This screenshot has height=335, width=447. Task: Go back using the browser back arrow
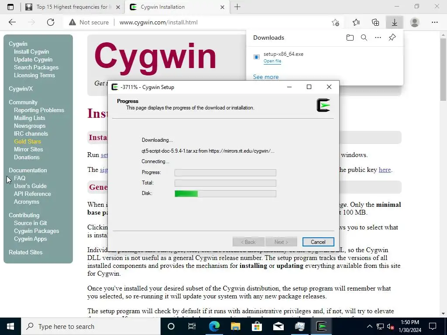point(12,22)
